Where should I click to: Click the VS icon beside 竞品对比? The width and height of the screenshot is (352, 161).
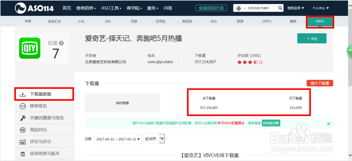[23, 130]
